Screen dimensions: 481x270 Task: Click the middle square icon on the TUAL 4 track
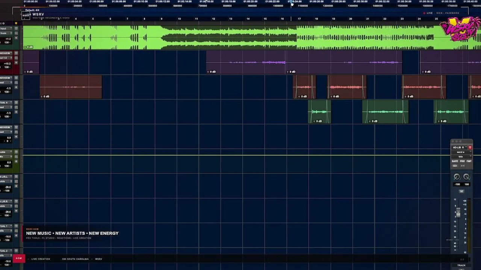(16, 107)
